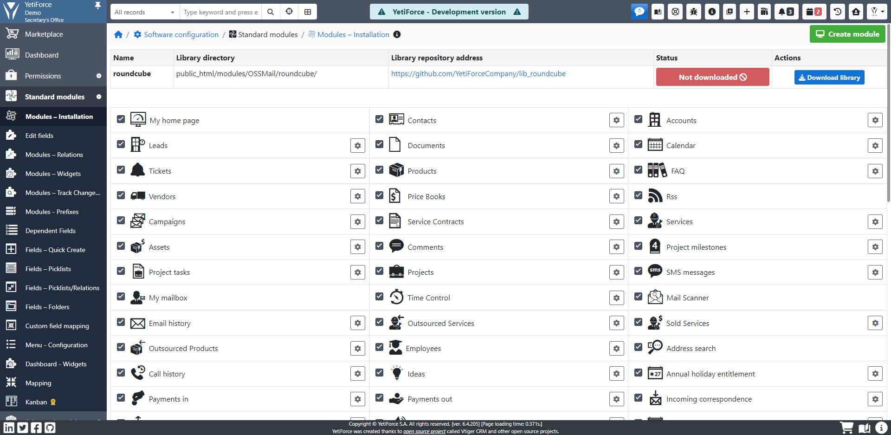Pin the sidebar with the pushpin icon
This screenshot has width=891, height=435.
click(x=98, y=5)
